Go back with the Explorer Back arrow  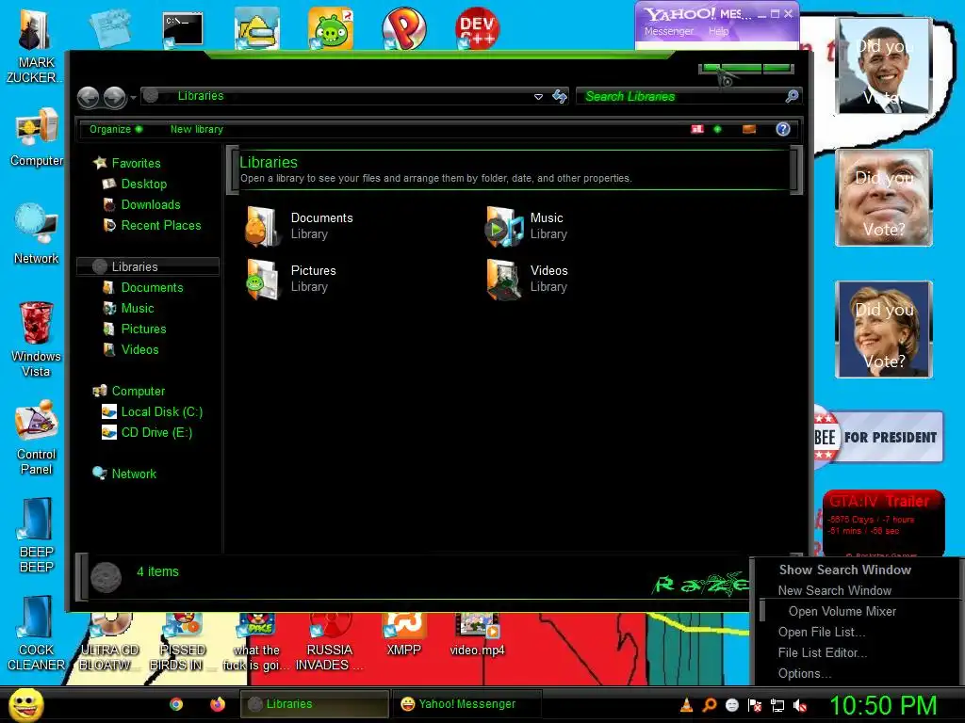click(88, 97)
